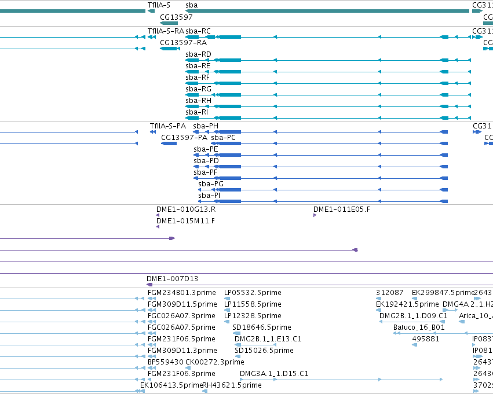The width and height of the screenshot is (493, 394).
Task: Open protein sba-PD
Action: click(x=206, y=161)
